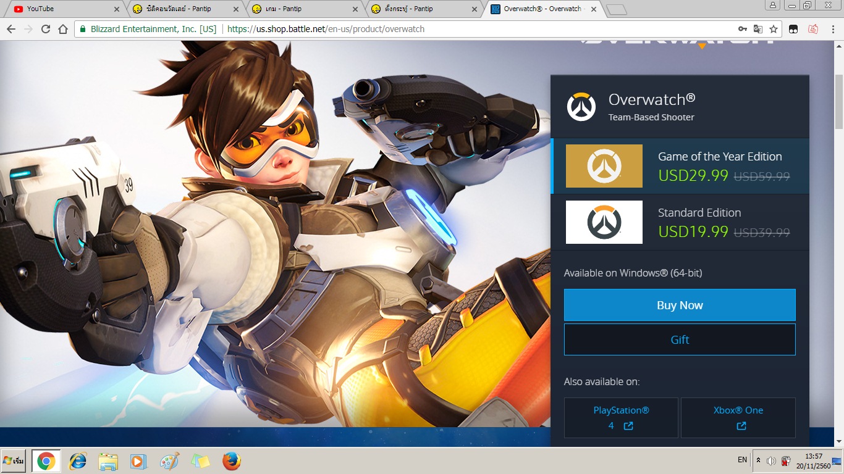Screen dimensions: 844x474
Task: Open the black two-dot extension icon
Action: coord(793,29)
